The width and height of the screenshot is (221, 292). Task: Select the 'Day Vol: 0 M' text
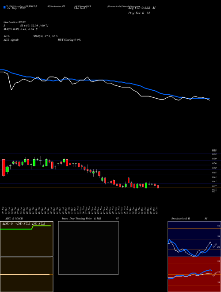pos(139,13)
